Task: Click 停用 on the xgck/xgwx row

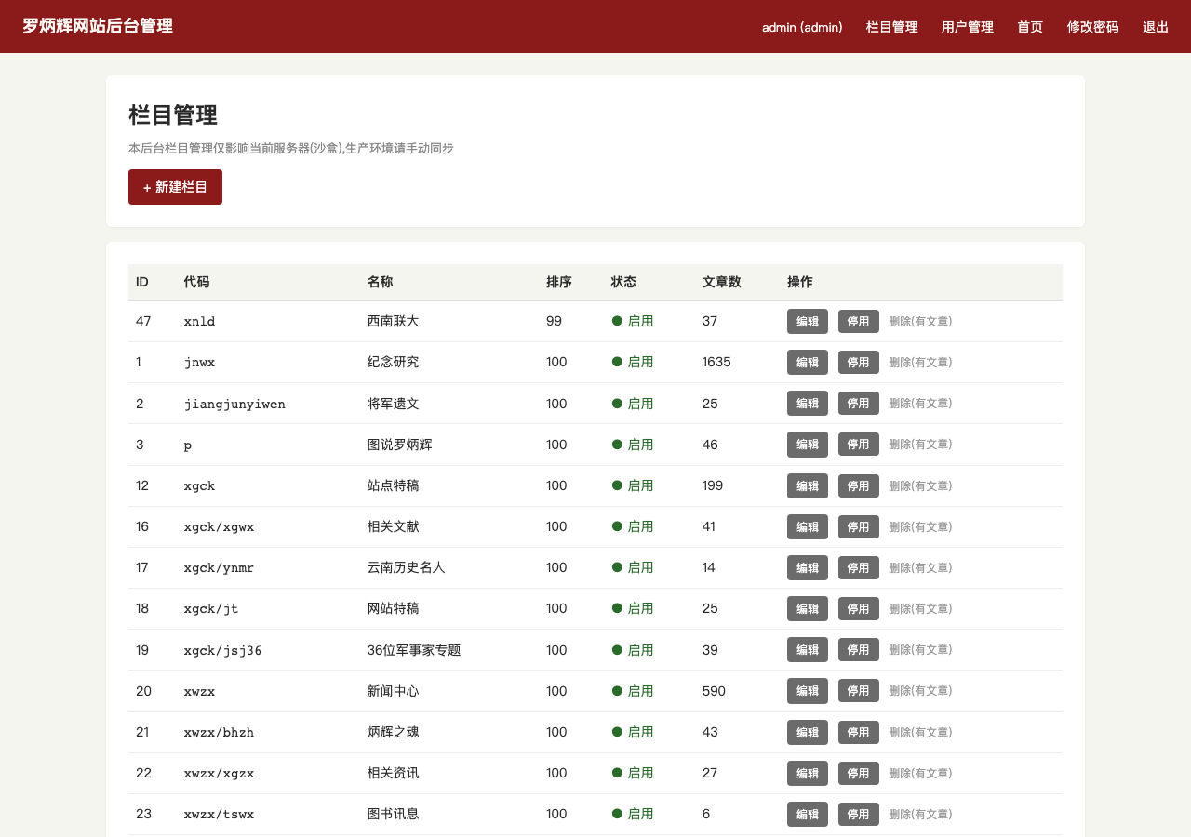Action: coord(859,526)
